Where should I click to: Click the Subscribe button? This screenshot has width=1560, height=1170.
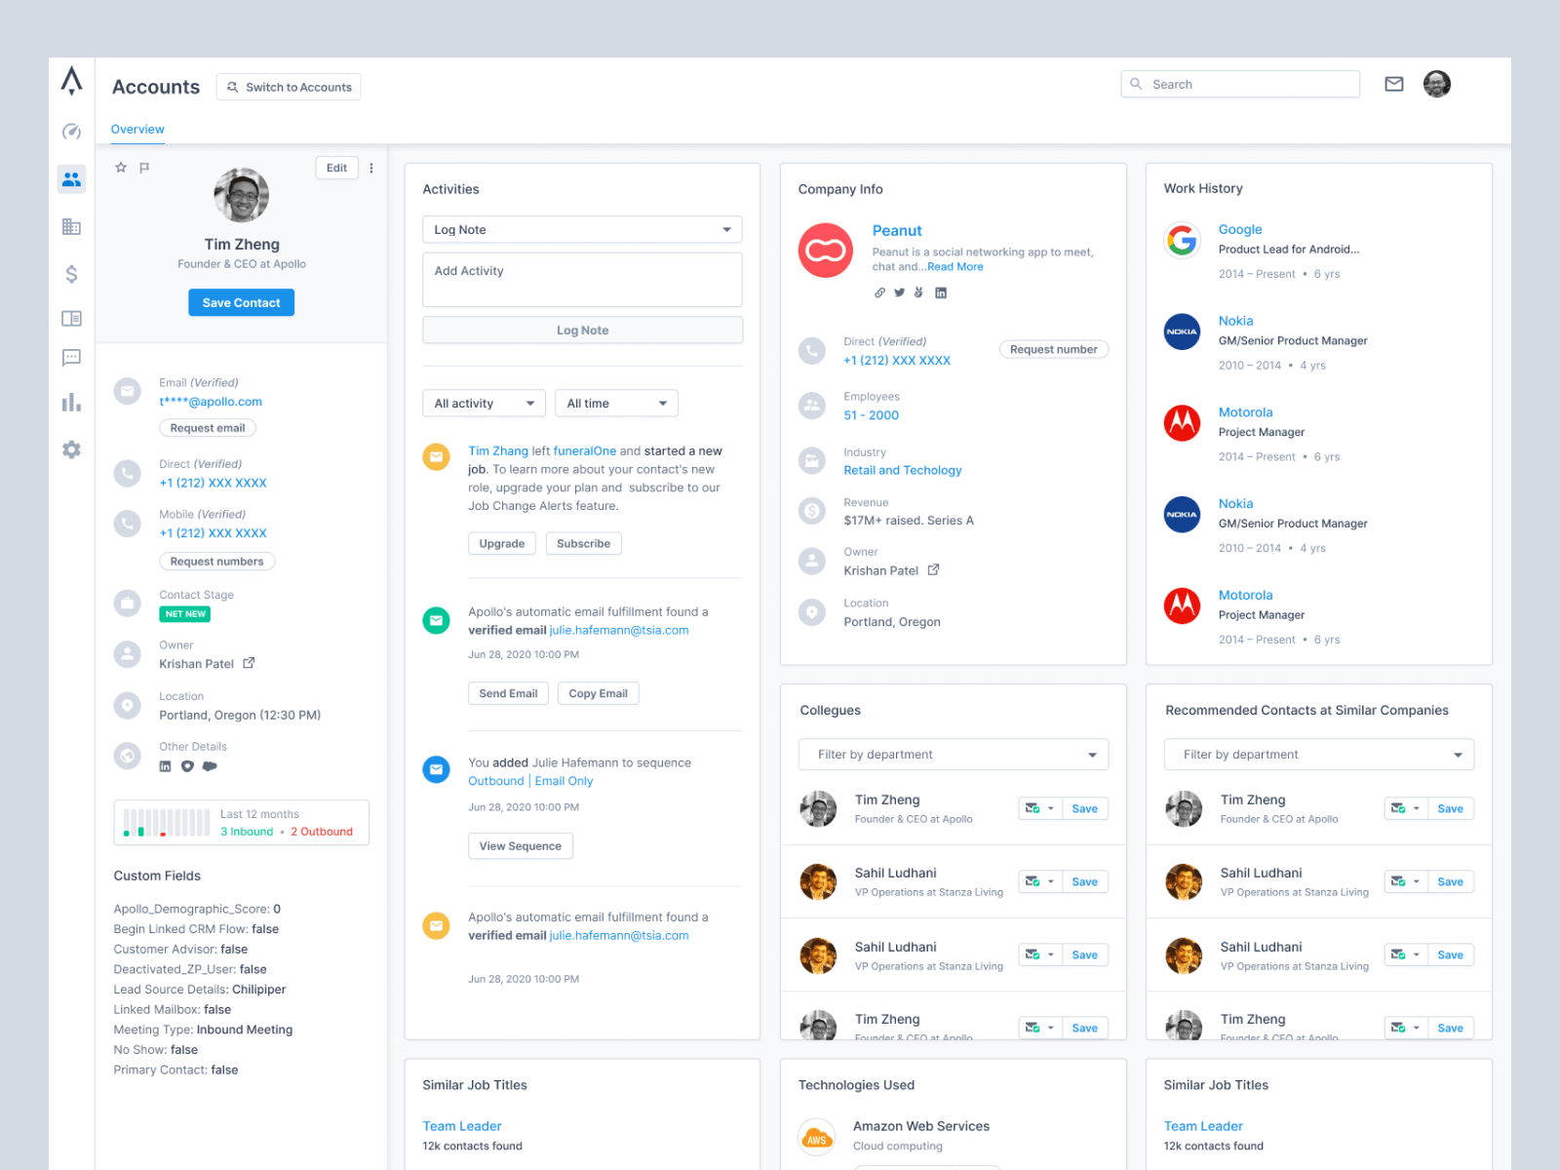(x=584, y=544)
